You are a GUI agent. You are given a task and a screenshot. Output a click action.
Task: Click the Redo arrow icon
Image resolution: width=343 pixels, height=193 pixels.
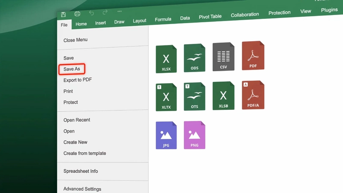click(105, 12)
